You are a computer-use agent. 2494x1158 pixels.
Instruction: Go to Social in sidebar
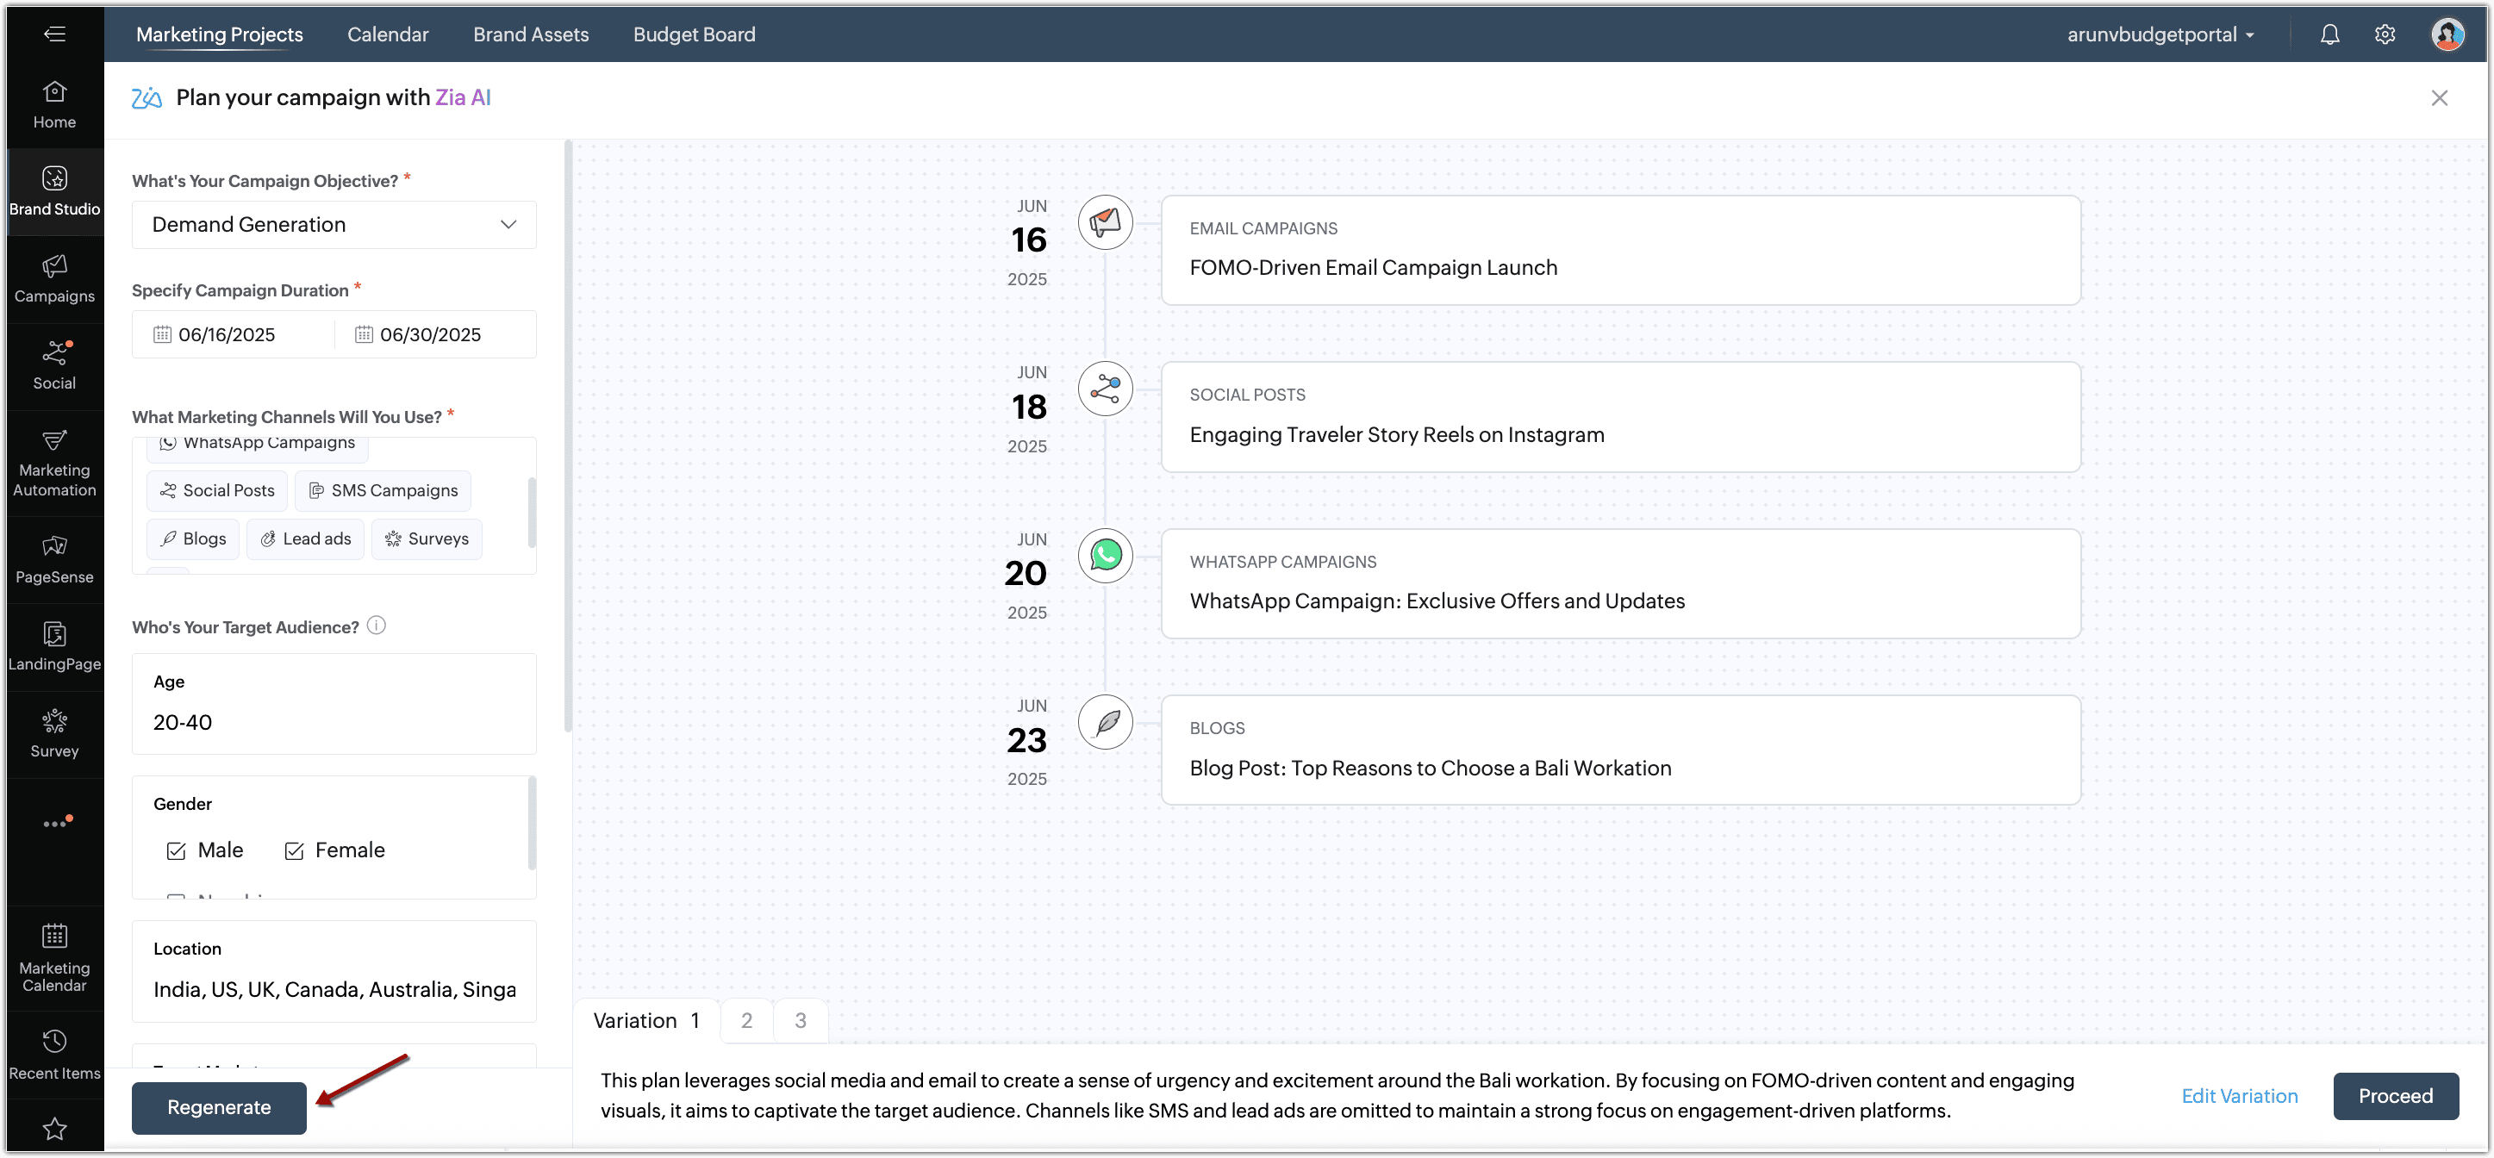tap(54, 365)
